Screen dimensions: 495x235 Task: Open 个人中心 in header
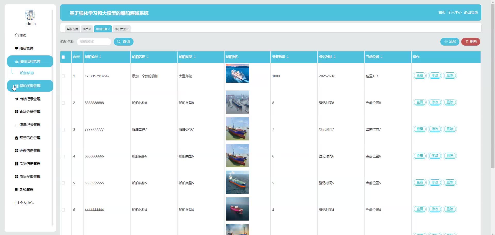[x=455, y=12]
